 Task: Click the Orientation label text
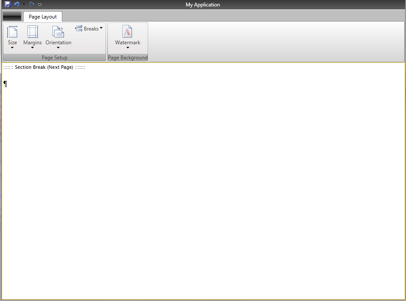pyautogui.click(x=58, y=43)
